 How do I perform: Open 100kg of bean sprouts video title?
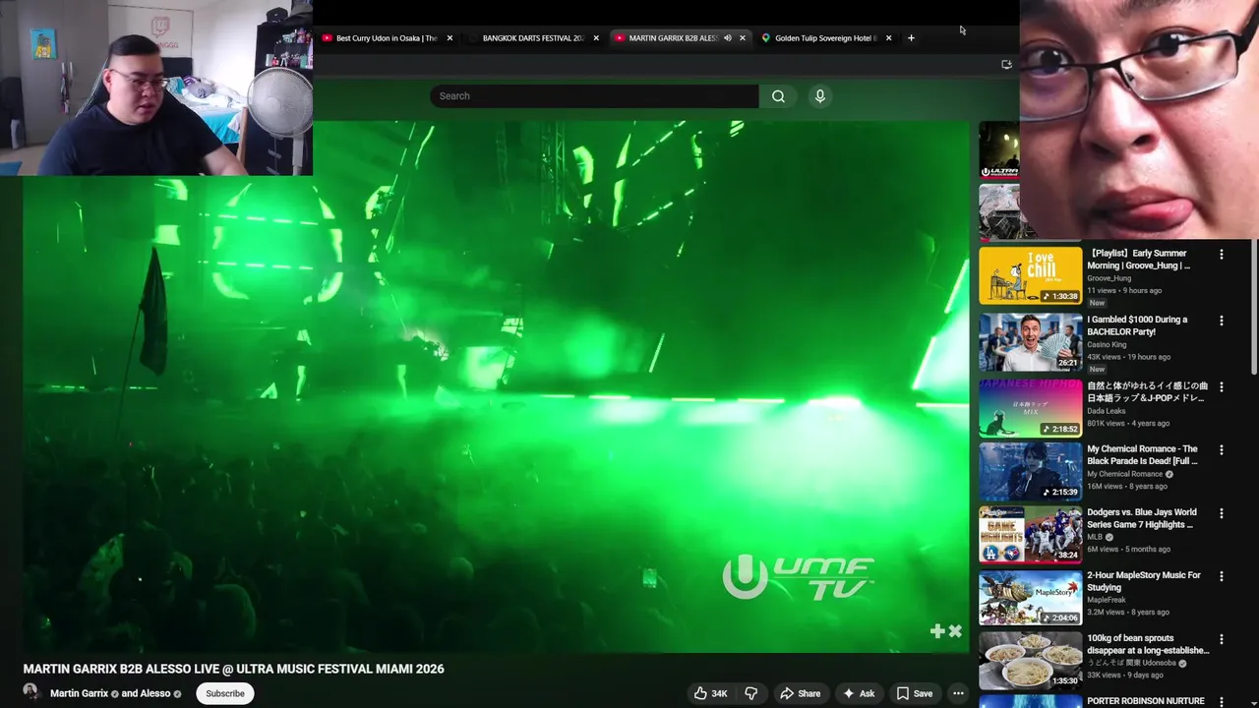click(1148, 644)
